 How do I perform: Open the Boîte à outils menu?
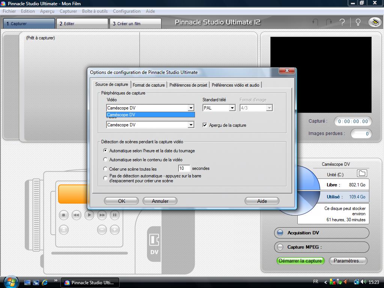[x=95, y=11]
